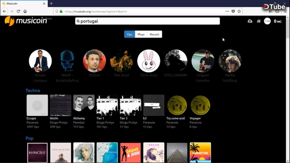This screenshot has height=163, width=290.
Task: Open site information icon in address bar
Action: pos(57,11)
